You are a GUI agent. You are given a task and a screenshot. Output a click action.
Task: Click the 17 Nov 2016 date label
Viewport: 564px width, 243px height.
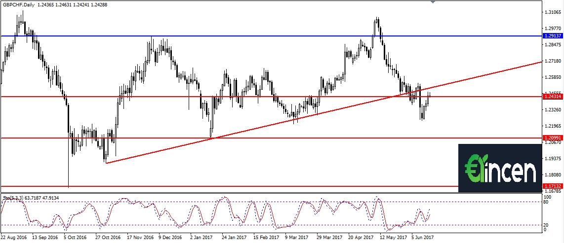140,238
